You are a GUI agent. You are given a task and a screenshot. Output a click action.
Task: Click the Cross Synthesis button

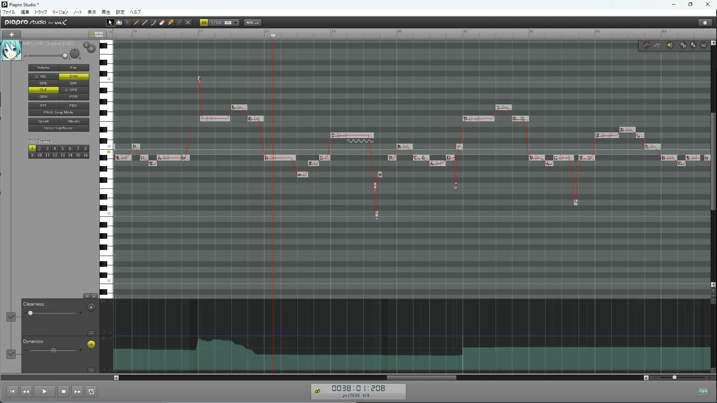59,128
